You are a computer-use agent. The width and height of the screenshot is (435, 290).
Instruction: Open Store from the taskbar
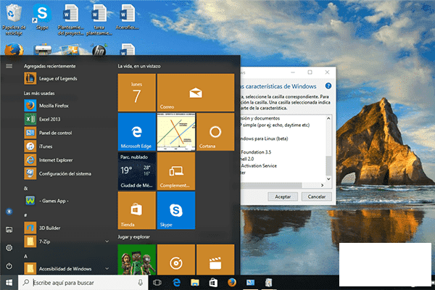click(x=213, y=283)
